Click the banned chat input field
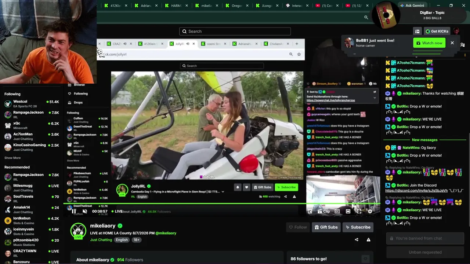Viewport: 470px width, 264px height. 425,238
